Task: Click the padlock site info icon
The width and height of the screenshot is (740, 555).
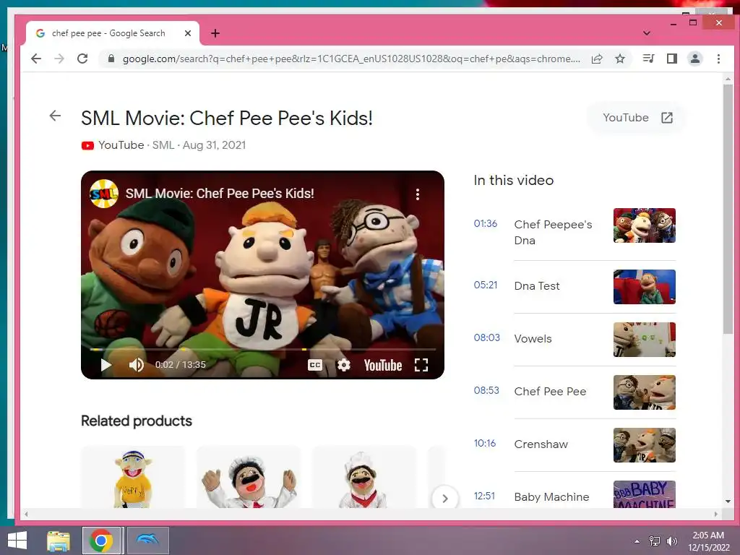Action: tap(111, 59)
